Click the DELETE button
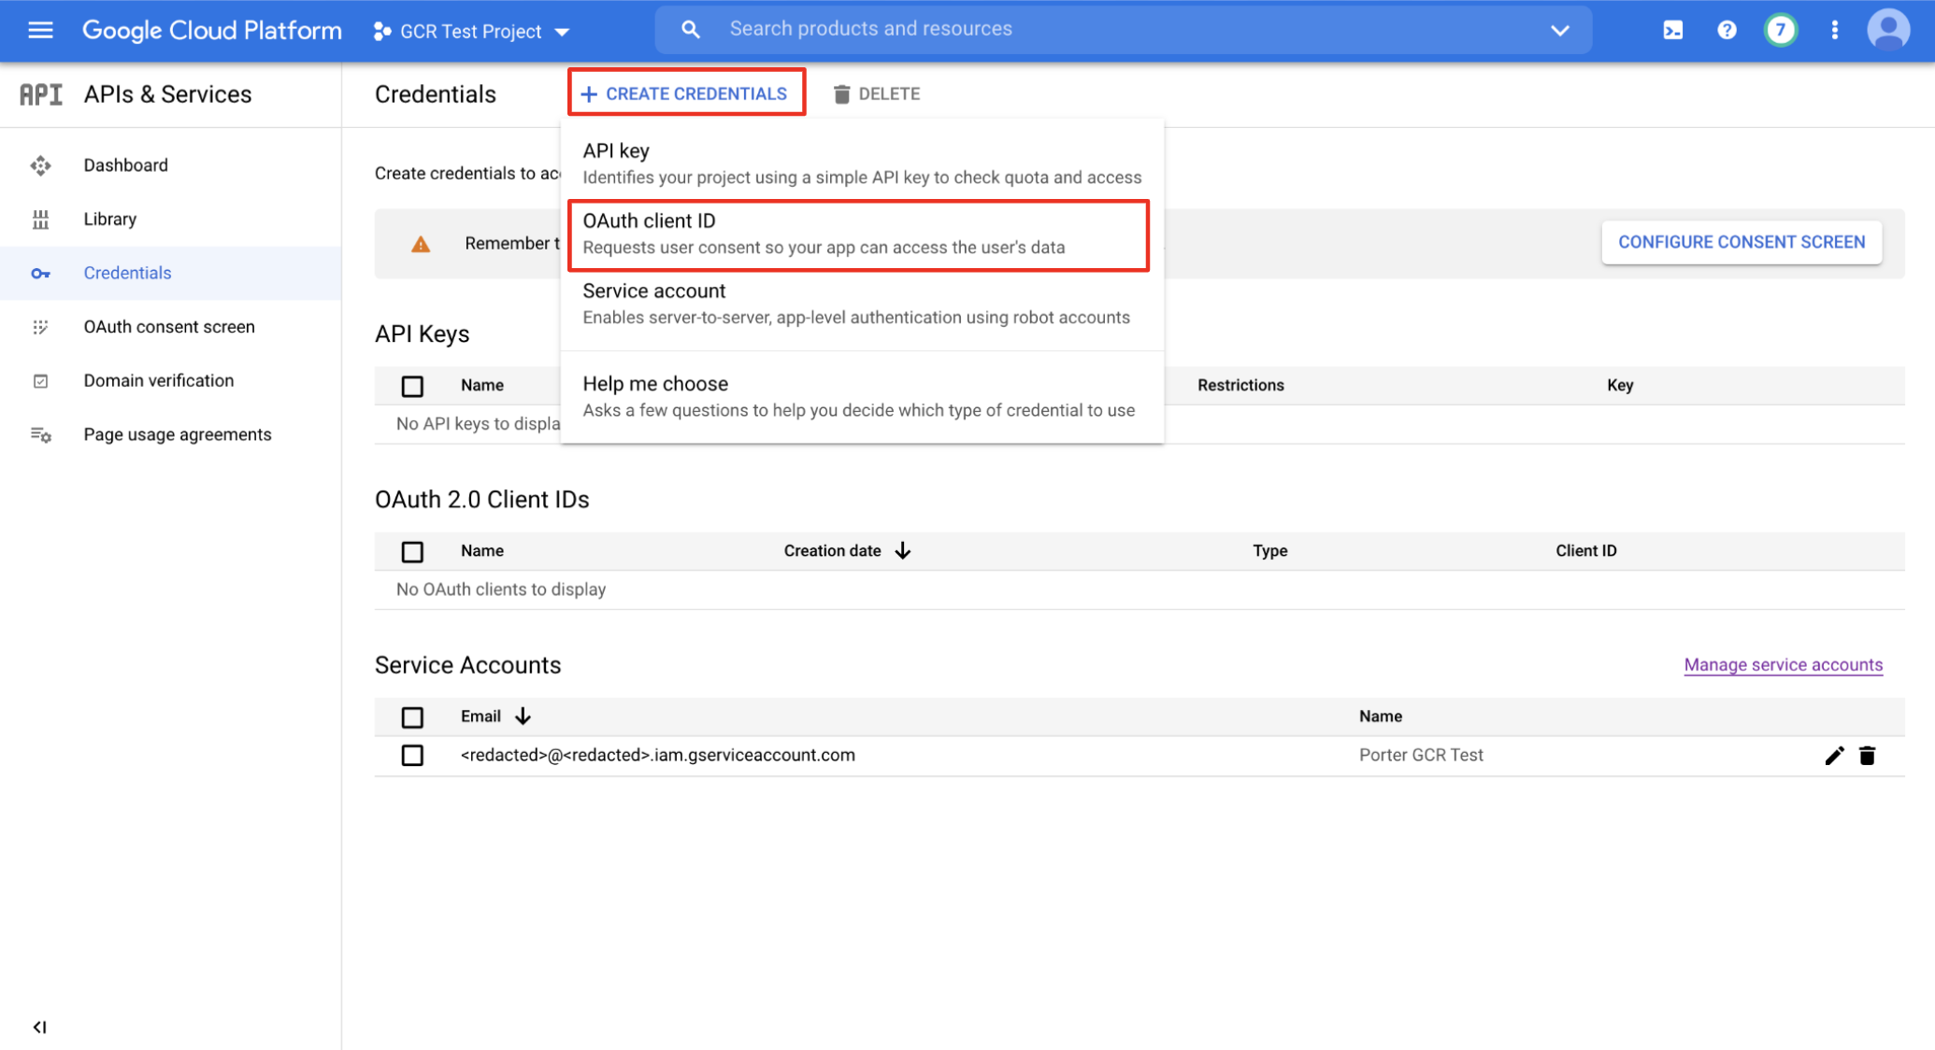This screenshot has width=1935, height=1050. (877, 93)
